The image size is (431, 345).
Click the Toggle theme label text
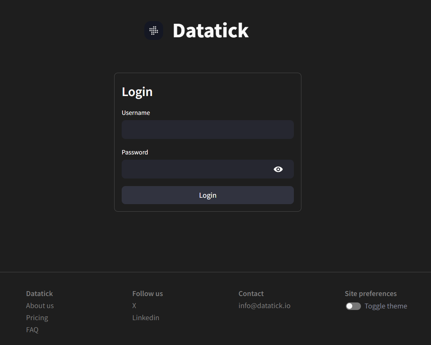[386, 306]
